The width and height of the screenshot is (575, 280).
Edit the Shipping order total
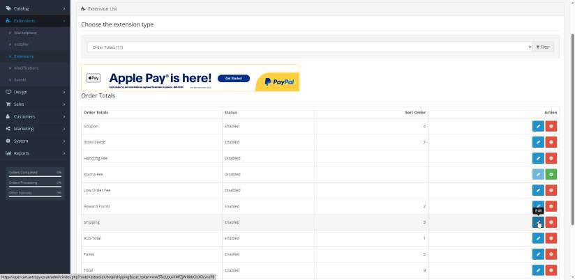[537, 222]
